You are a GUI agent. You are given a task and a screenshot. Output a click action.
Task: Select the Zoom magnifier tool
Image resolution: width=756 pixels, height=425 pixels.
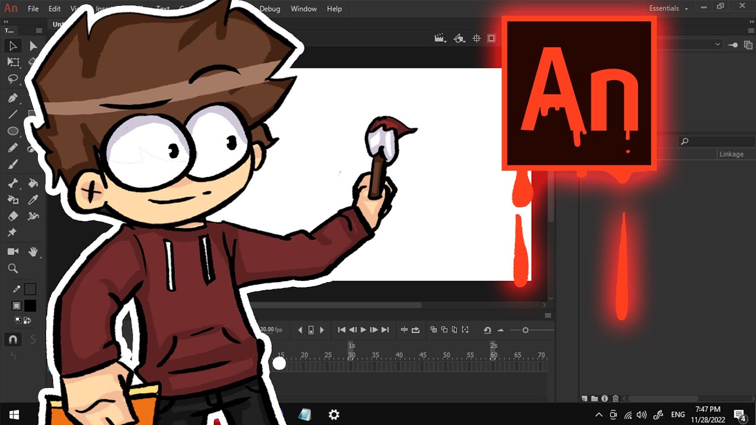point(13,269)
